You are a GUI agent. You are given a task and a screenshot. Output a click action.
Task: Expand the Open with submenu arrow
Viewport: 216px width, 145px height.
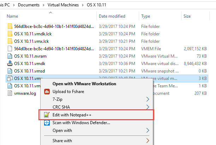tap(148, 130)
